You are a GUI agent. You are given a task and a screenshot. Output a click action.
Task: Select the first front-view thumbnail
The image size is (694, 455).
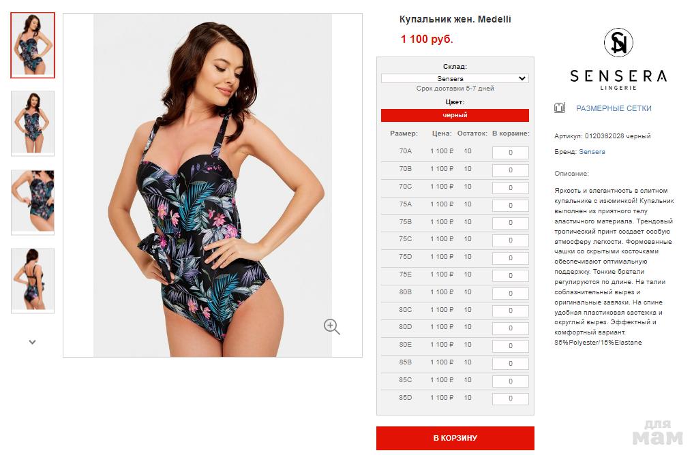point(33,45)
